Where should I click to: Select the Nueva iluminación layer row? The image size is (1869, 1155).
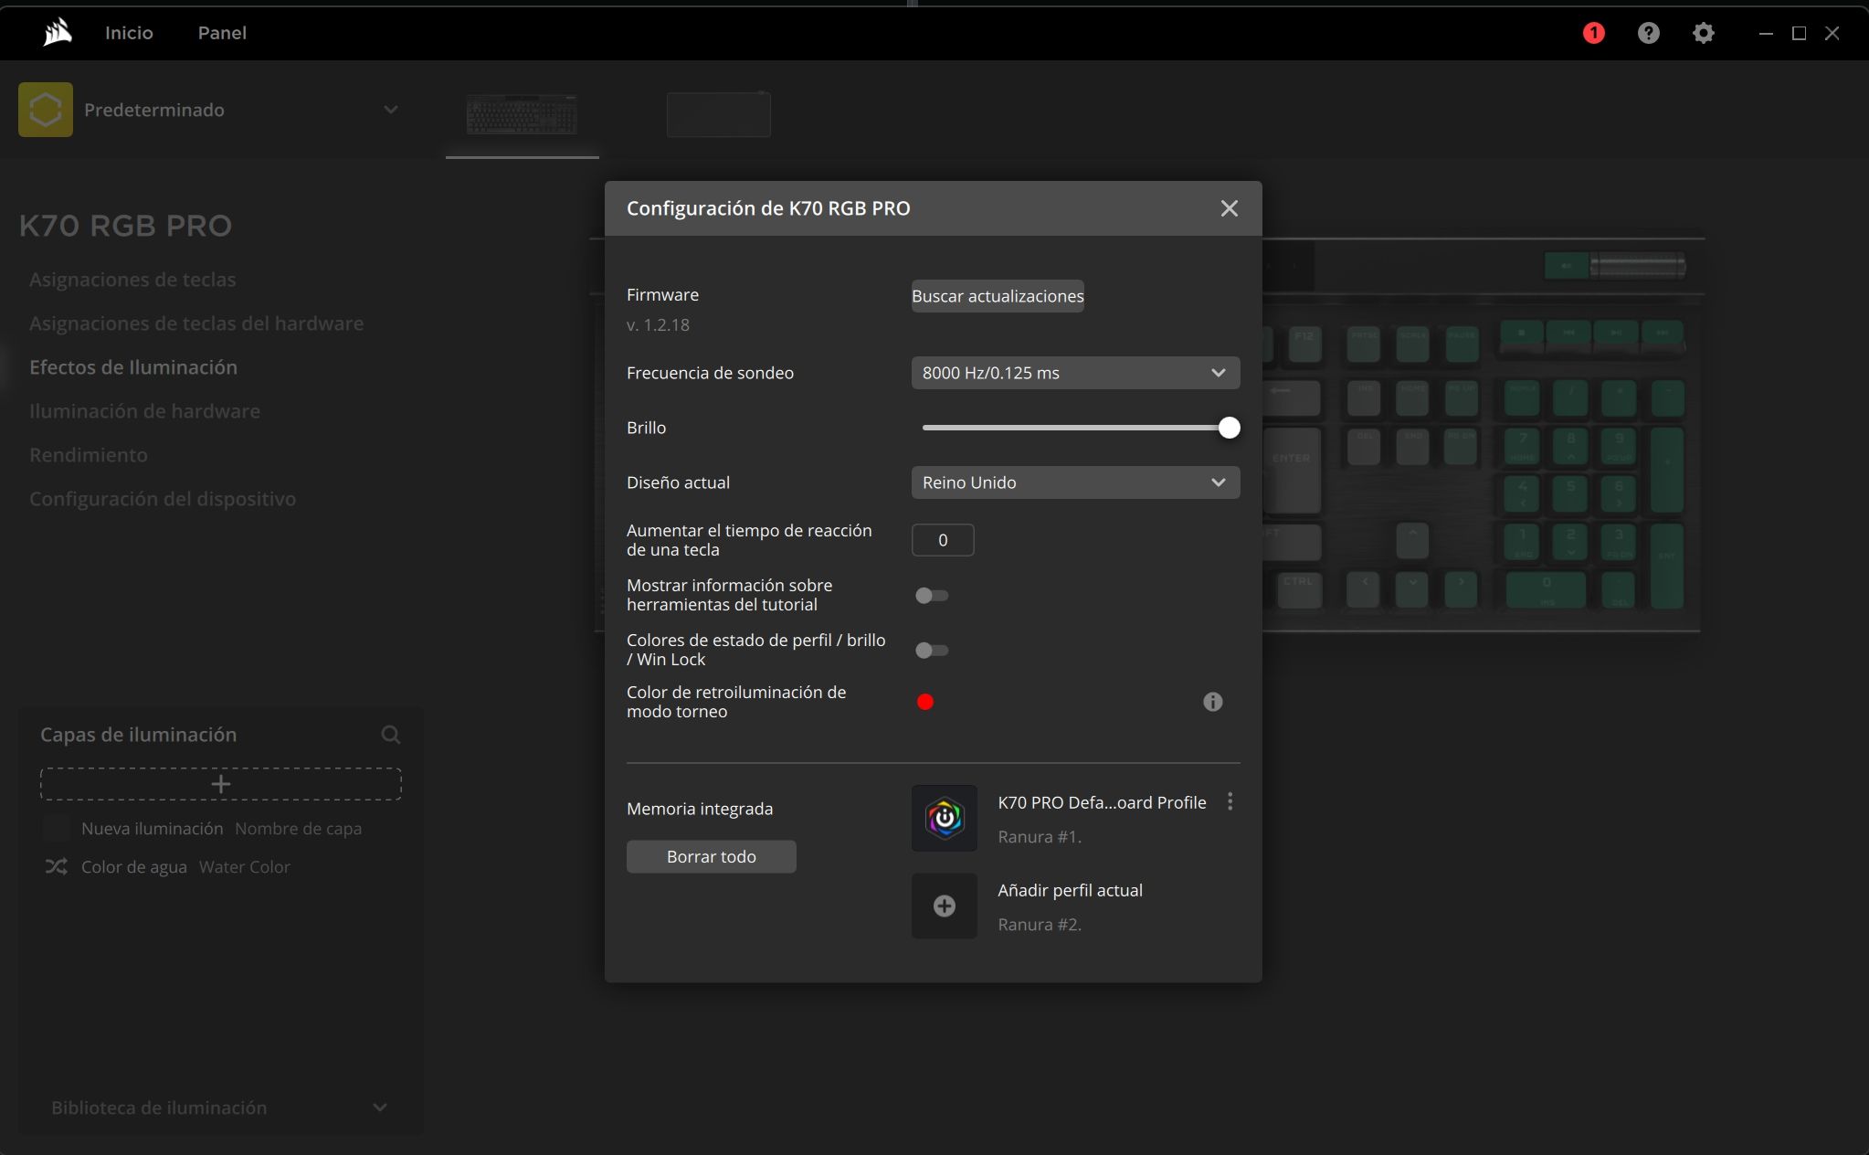coord(221,829)
